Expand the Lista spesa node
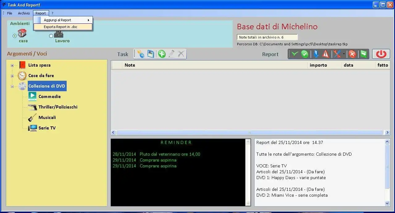 pos(12,65)
